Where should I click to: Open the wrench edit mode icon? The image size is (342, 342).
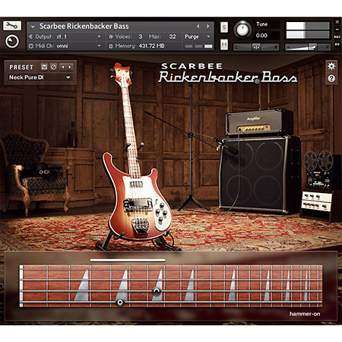pyautogui.click(x=12, y=26)
